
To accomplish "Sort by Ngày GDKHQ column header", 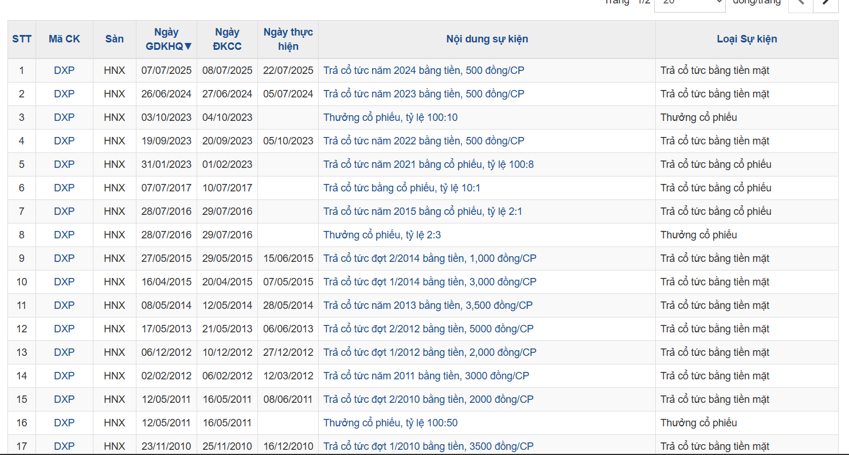I will click(166, 39).
